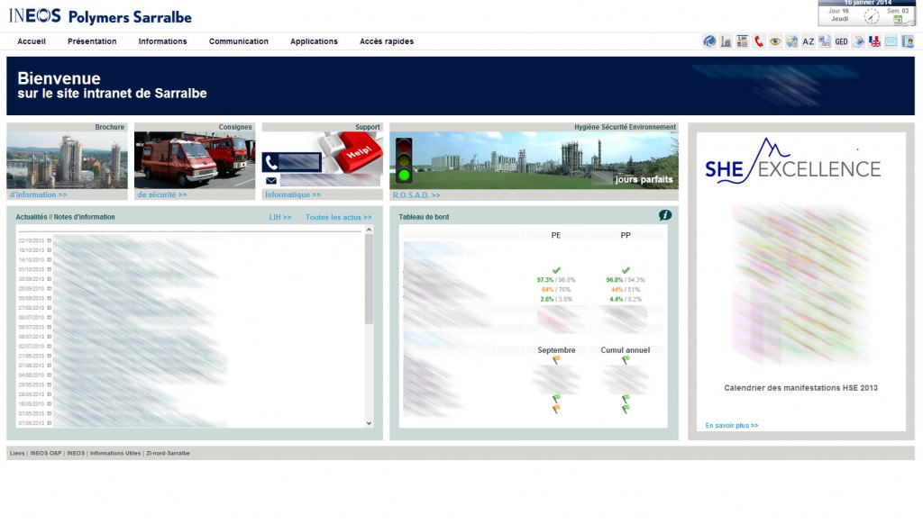Open the Présentation menu

tap(92, 41)
